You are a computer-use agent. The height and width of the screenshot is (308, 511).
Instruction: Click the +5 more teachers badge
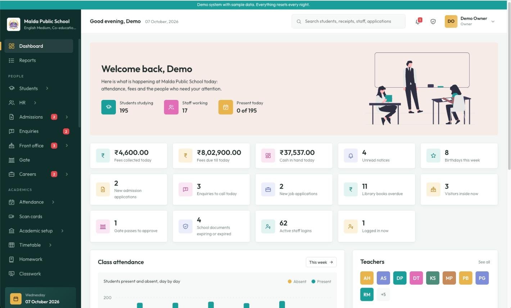coord(383,294)
